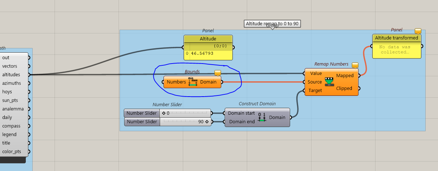Select the Number Slider label for value 90

[142, 122]
